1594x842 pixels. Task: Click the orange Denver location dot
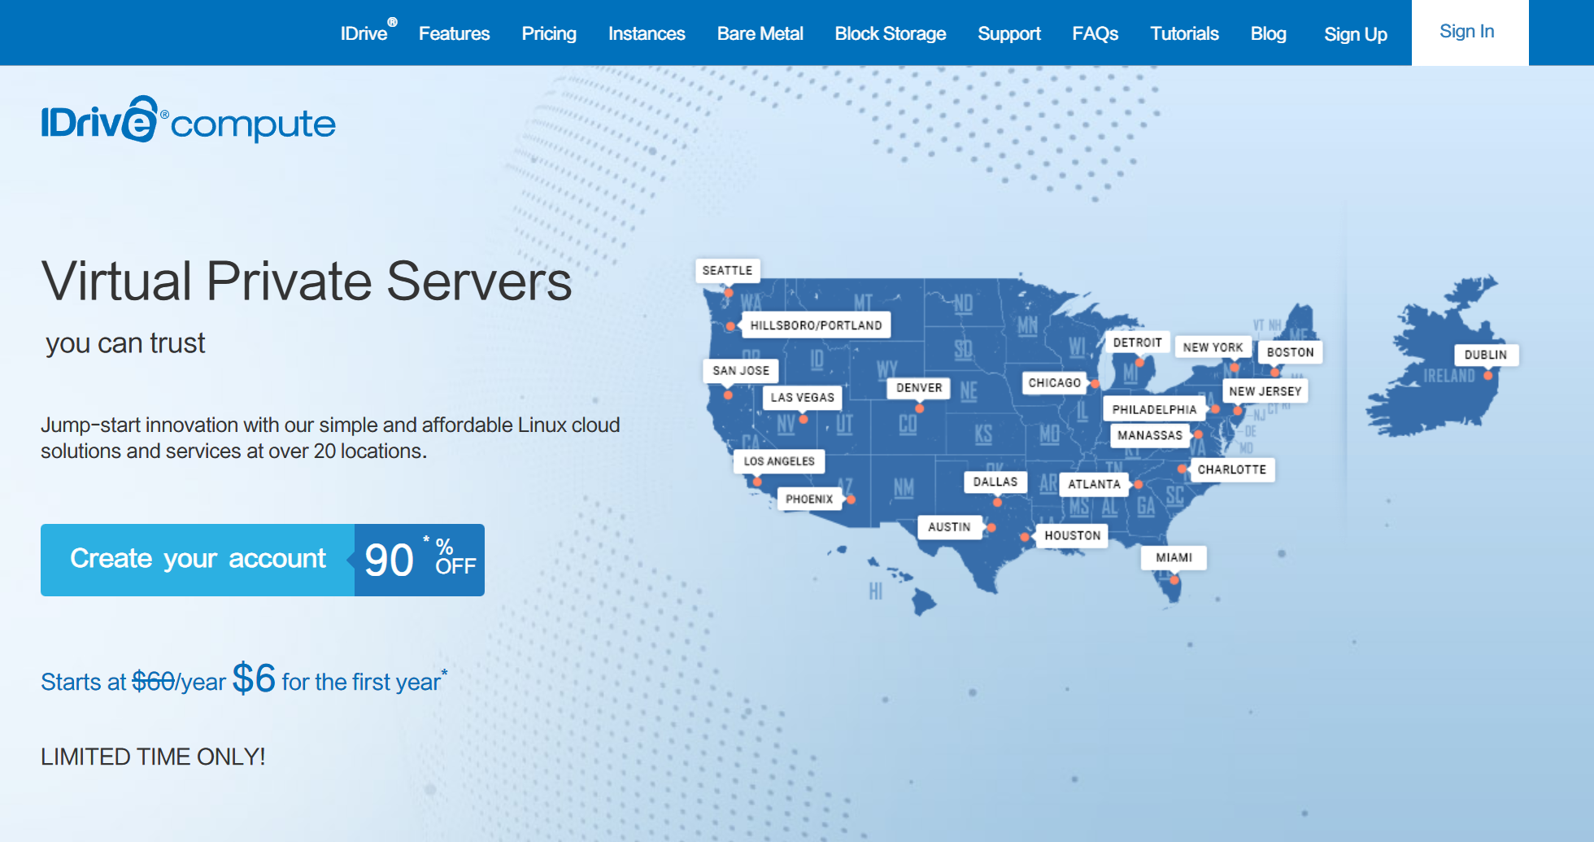tap(920, 408)
